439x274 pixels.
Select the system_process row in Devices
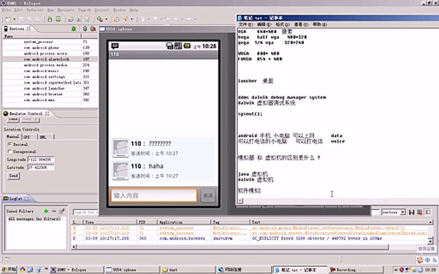[x=50, y=42]
